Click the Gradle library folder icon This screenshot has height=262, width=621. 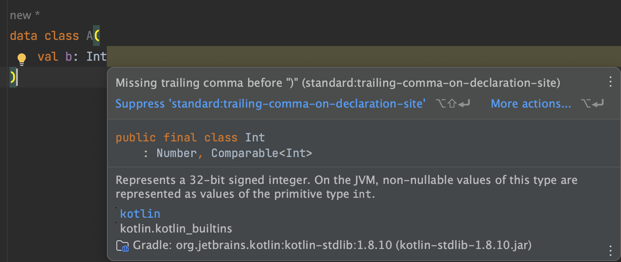point(122,246)
